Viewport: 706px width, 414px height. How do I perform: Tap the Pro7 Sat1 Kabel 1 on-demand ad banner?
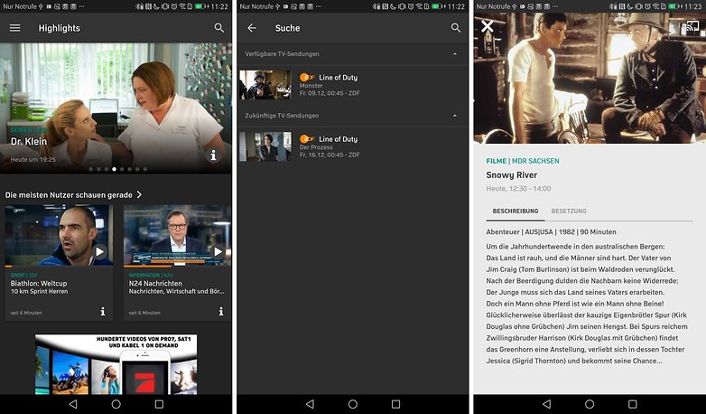[116, 364]
